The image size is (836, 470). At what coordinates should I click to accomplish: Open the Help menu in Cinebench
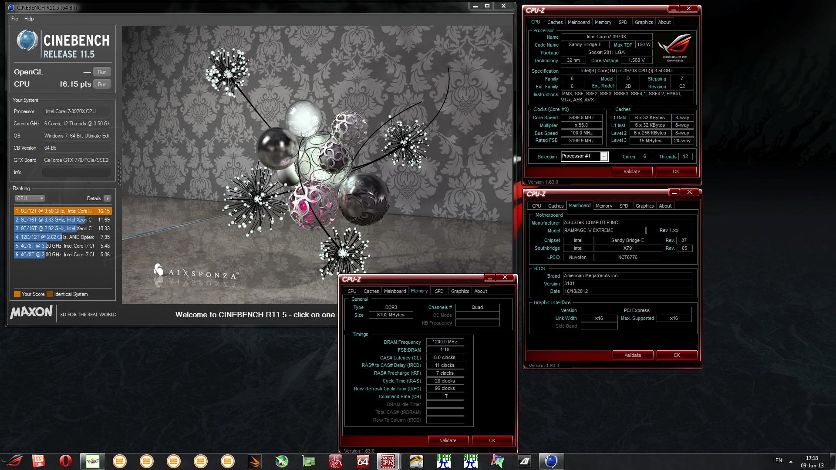coord(29,19)
